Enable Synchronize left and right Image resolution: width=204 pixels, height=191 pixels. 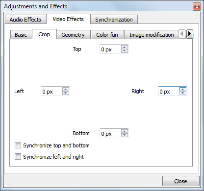pos(18,157)
